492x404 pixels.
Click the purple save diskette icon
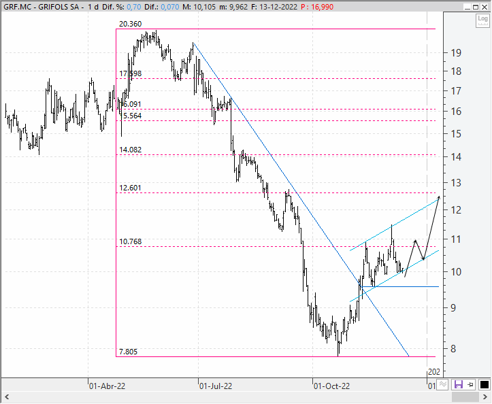459,384
